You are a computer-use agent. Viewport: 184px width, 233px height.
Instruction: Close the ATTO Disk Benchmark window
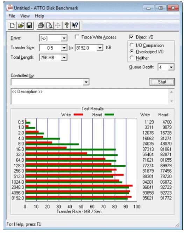point(173,8)
